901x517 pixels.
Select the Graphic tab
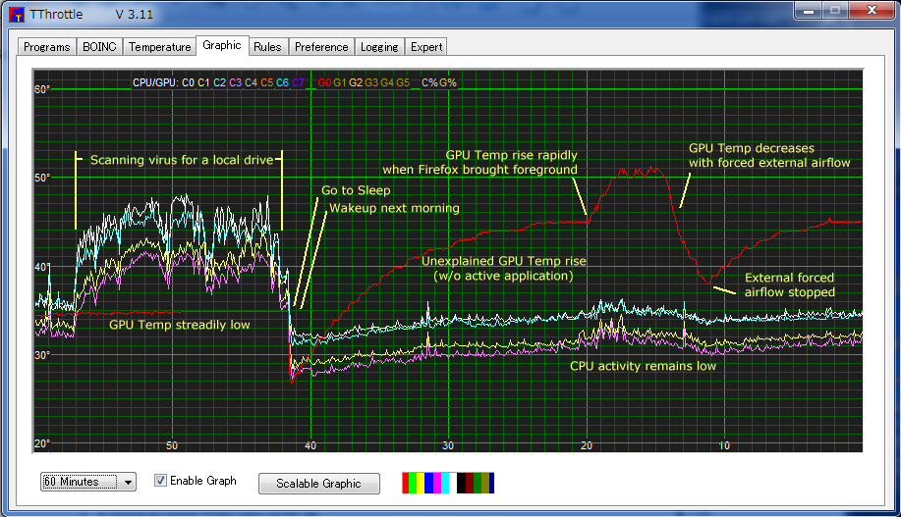(222, 45)
